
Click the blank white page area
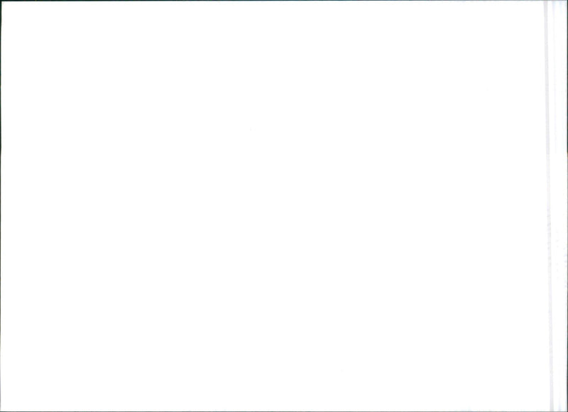point(273,206)
